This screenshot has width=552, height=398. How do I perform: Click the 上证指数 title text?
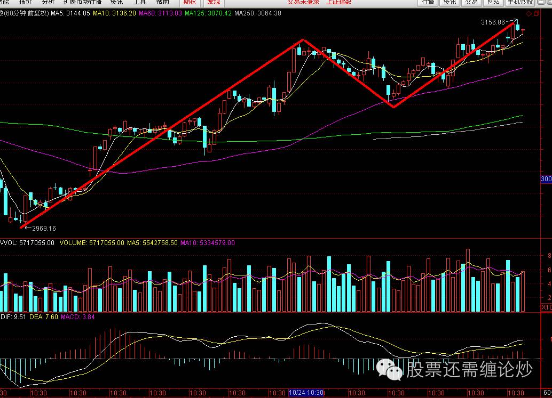[338, 2]
